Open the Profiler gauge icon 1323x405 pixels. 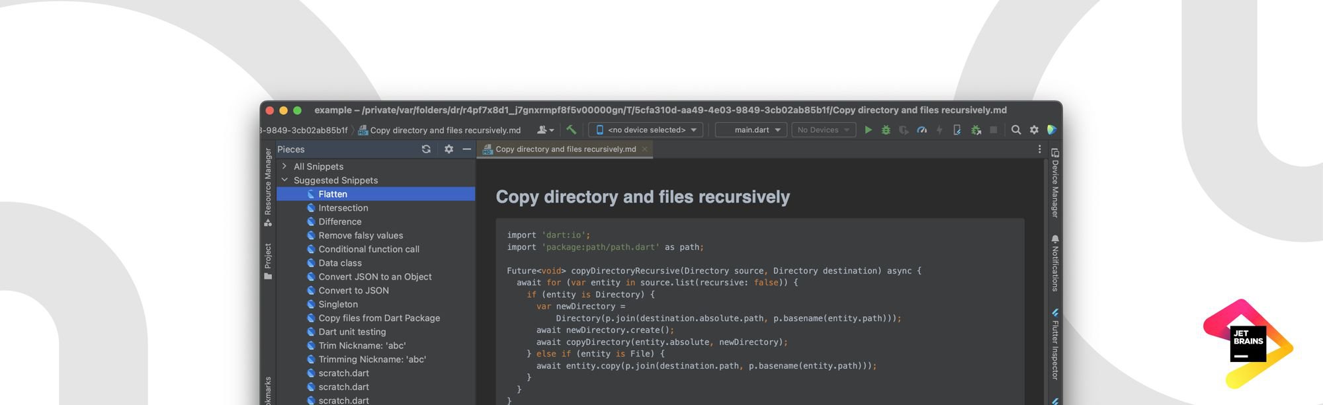pyautogui.click(x=921, y=130)
